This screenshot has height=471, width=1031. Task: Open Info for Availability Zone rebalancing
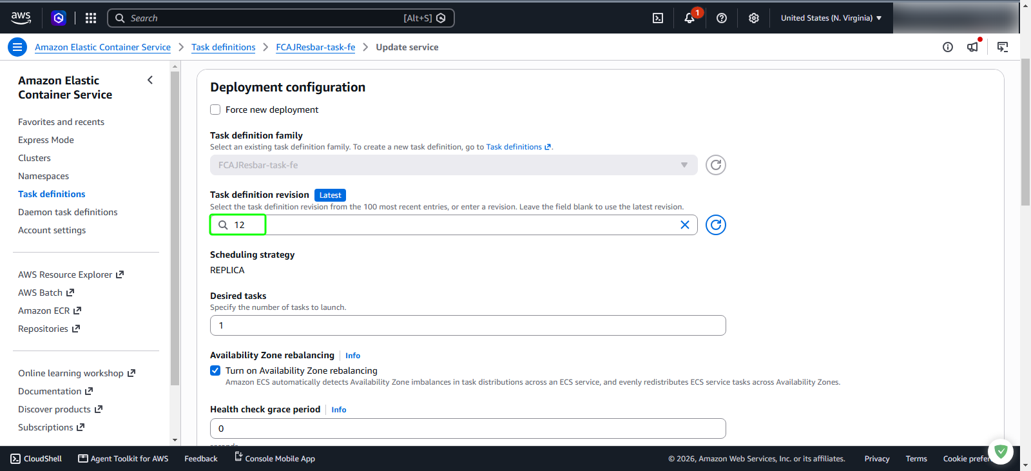click(352, 356)
